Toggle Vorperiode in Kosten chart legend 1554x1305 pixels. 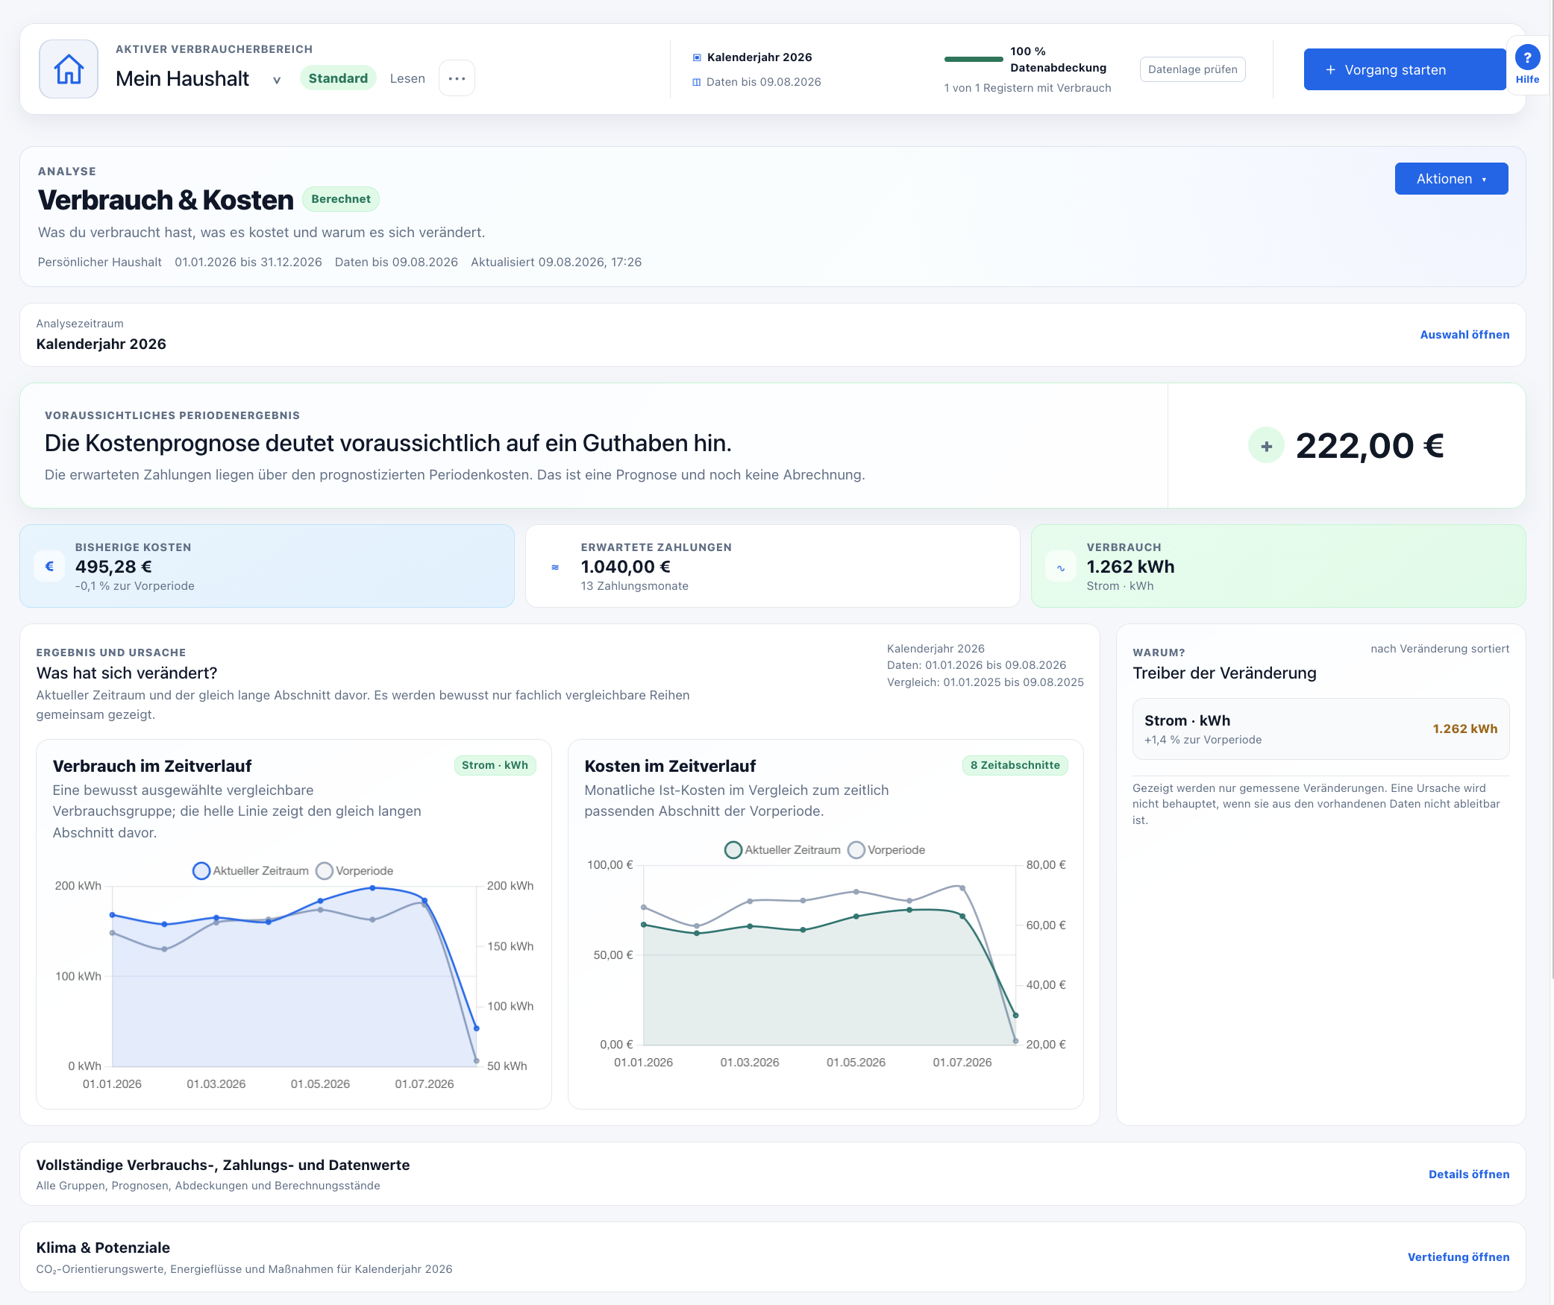(x=886, y=850)
